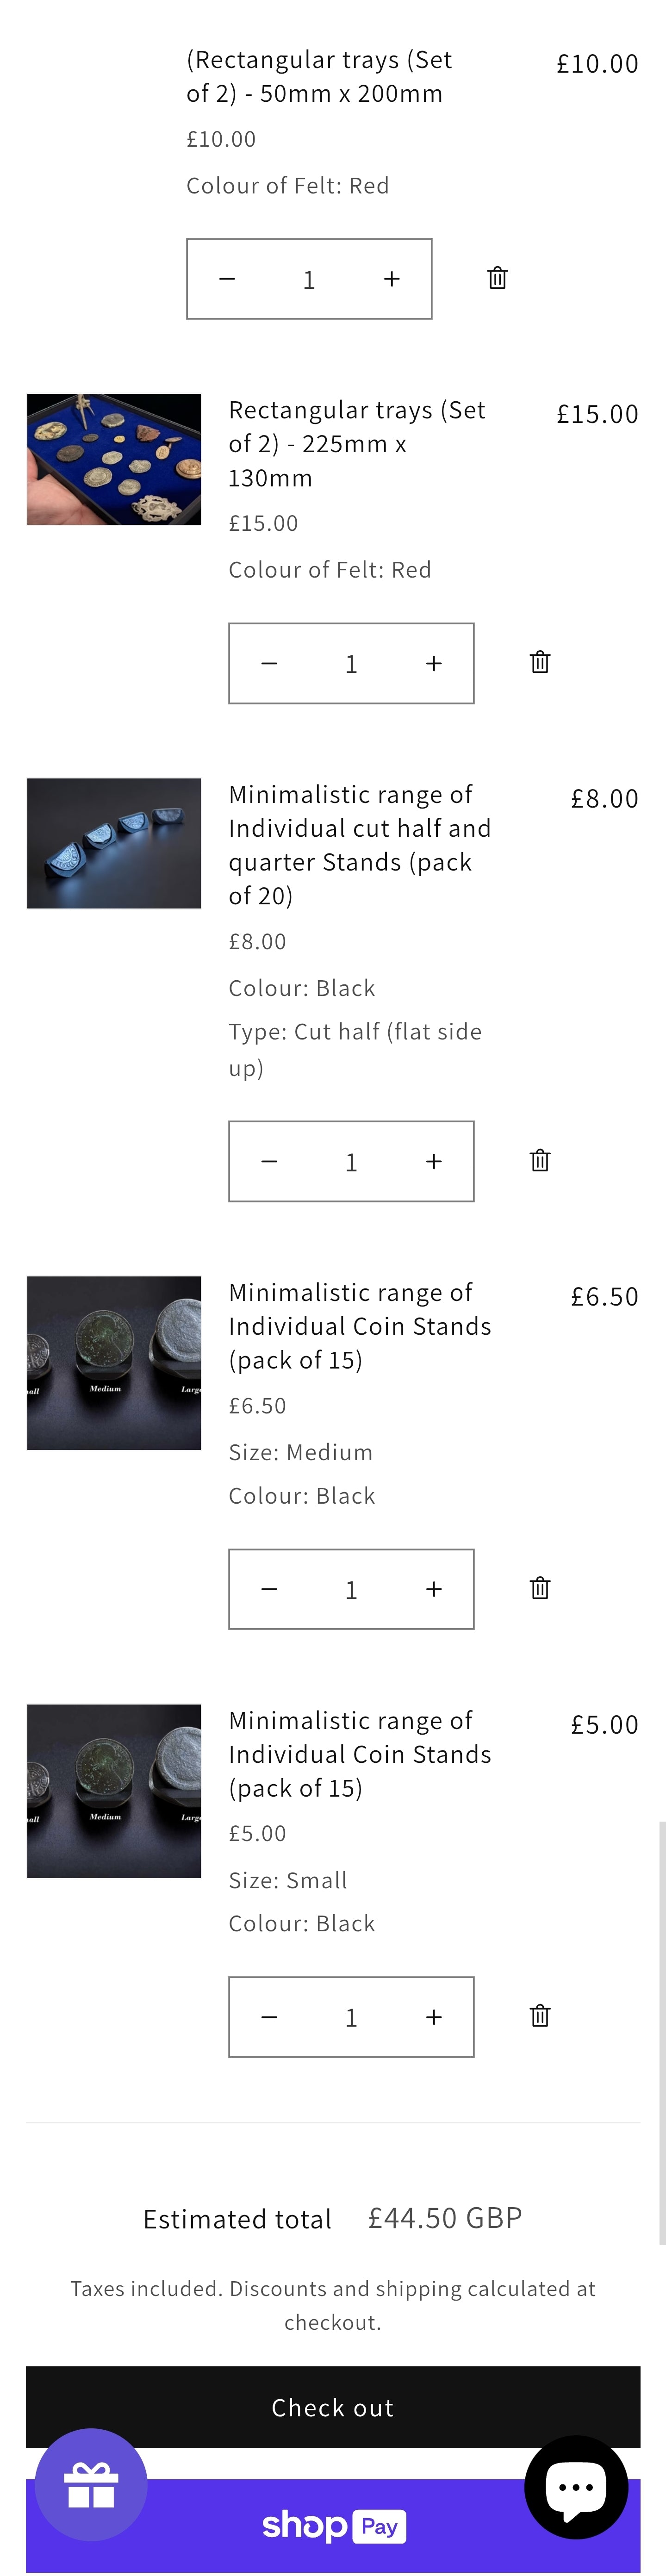666x2576 pixels.
Task: Open the Shopify chat bubble
Action: pyautogui.click(x=576, y=2487)
